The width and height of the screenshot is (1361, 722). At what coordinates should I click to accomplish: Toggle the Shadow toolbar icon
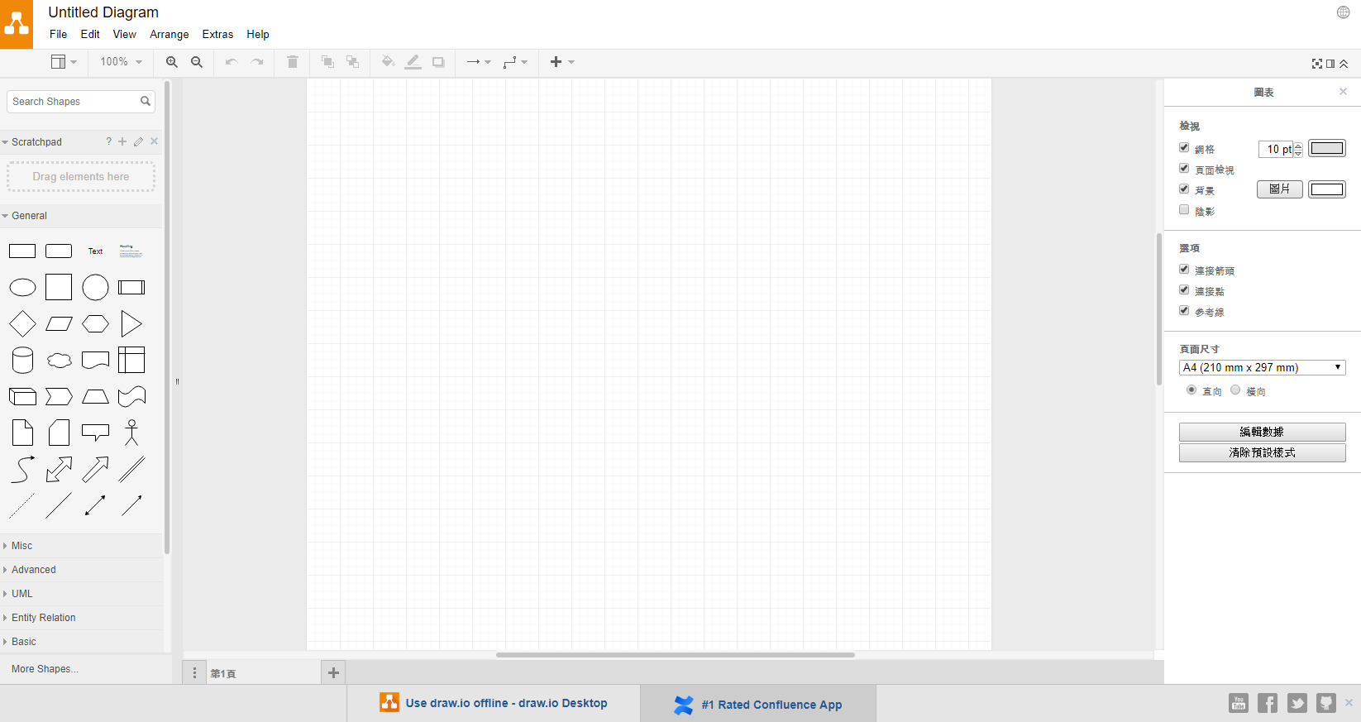click(438, 62)
